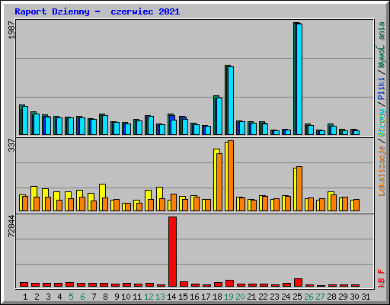Click the yellow bar for day 8
Image resolution: width=390 pixels, height=305 pixels.
pos(101,197)
